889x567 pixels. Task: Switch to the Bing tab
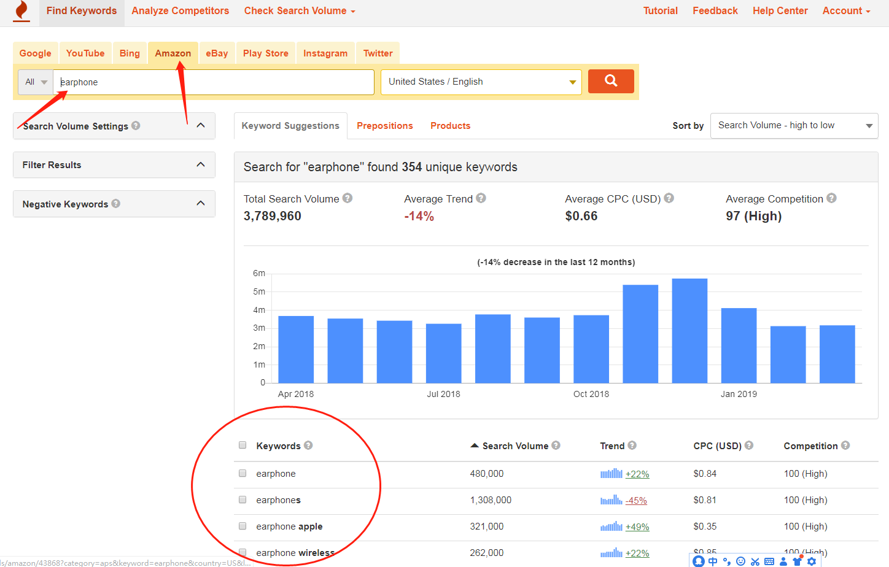[x=130, y=53]
